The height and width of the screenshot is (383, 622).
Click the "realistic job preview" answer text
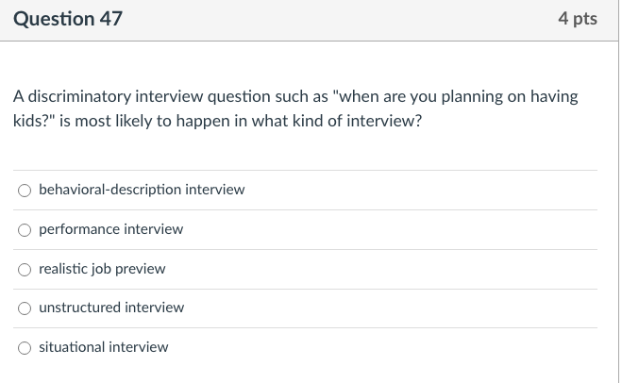(x=102, y=269)
